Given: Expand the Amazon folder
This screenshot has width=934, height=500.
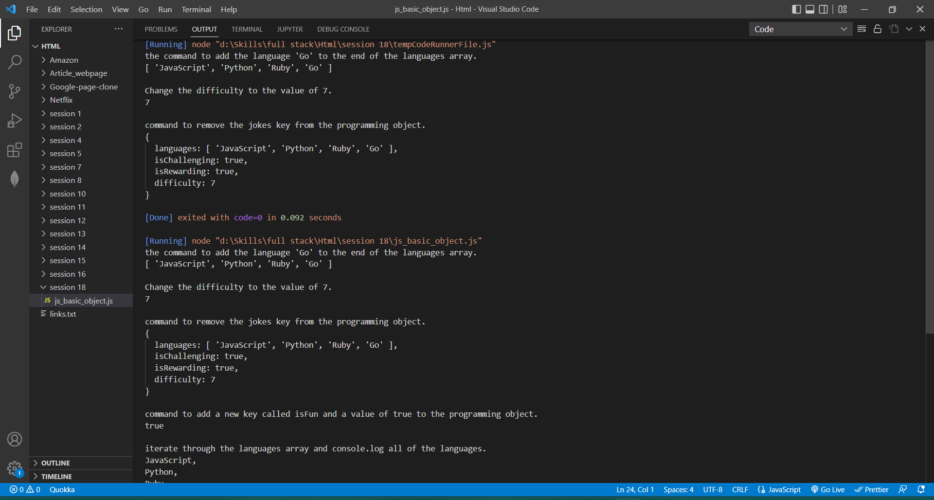Looking at the screenshot, I should pos(81,60).
